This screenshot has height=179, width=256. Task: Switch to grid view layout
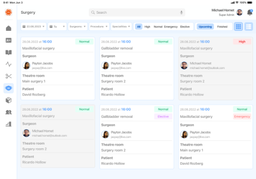[x=238, y=26]
